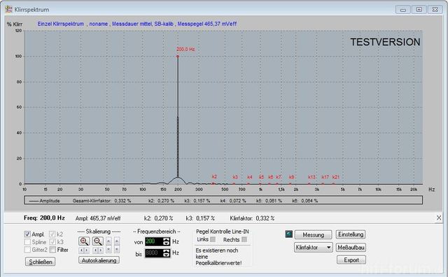
Task: Click the 'Es existieren noch keine Pegelkalibrierwerte!' message
Action: (x=218, y=257)
